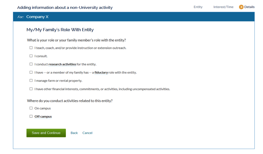This screenshot has height=154, width=263.
Task: Switch to the Details step tab
Action: click(249, 7)
